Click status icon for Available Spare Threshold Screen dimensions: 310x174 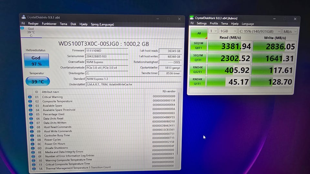pos(31,110)
